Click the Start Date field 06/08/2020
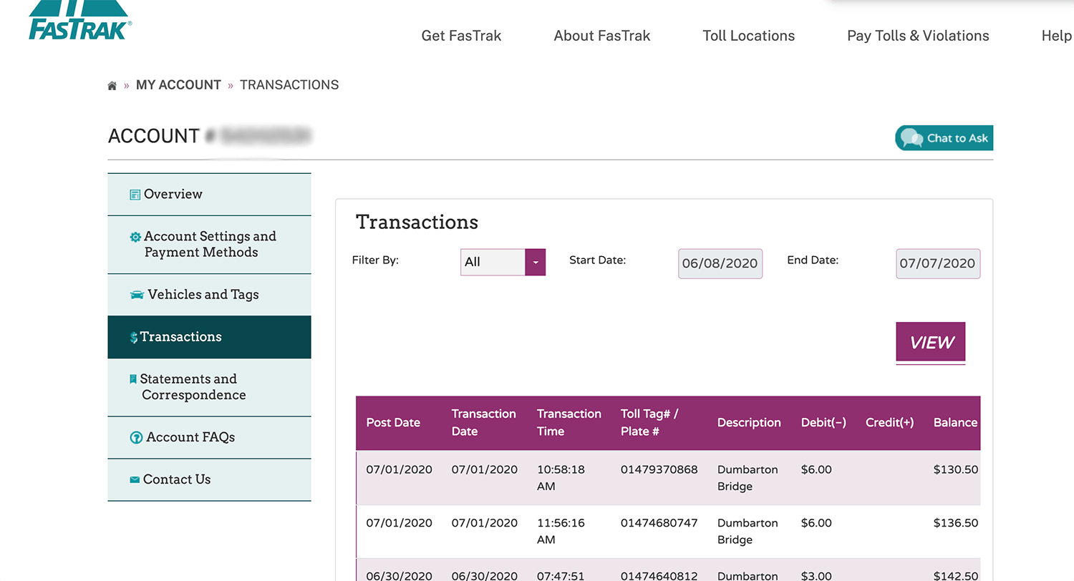This screenshot has width=1074, height=581. click(x=720, y=263)
